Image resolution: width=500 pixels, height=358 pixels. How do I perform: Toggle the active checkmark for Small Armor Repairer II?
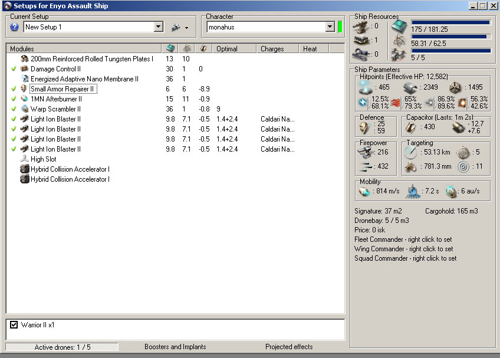pos(14,89)
